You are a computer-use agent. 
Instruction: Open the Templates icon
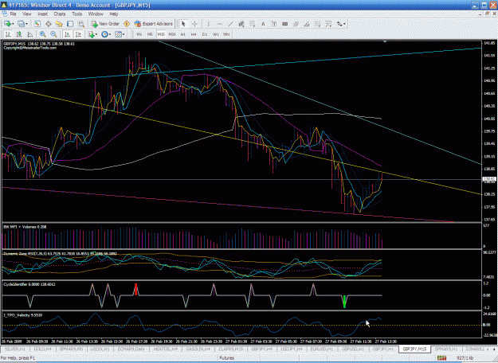(118, 34)
